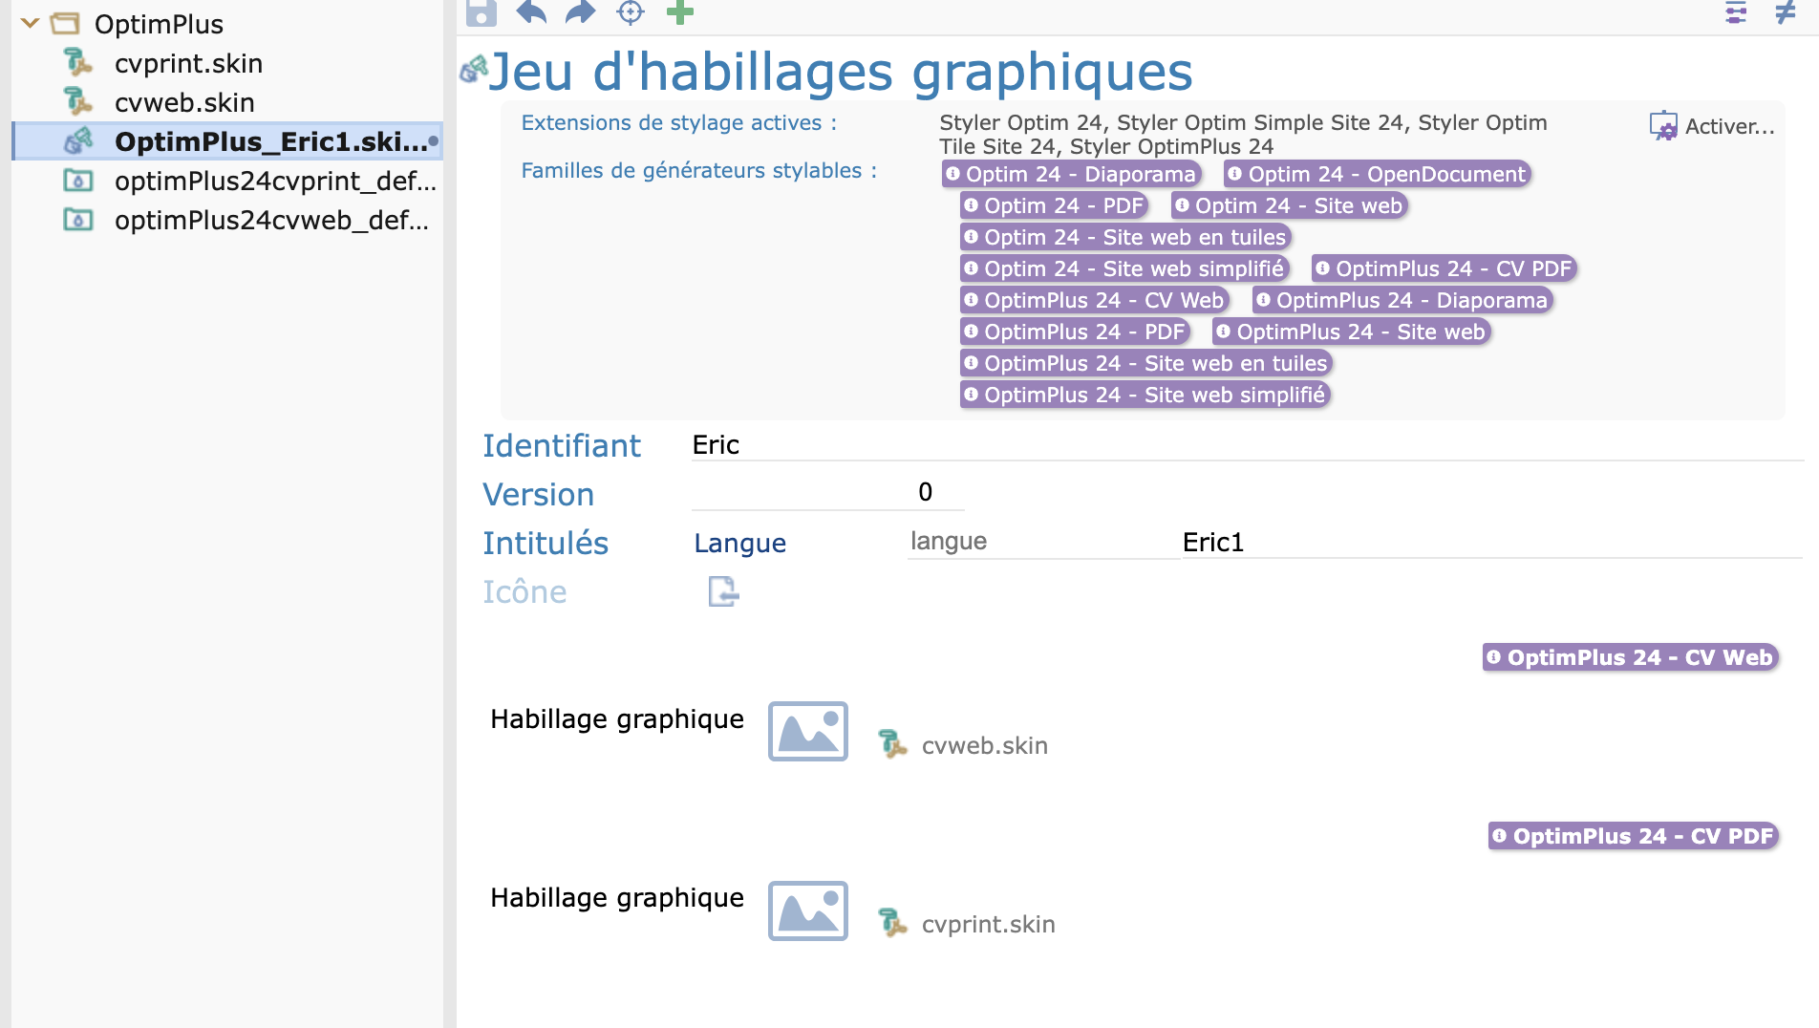The width and height of the screenshot is (1819, 1028).
Task: Click the redo arrow icon
Action: click(x=580, y=11)
